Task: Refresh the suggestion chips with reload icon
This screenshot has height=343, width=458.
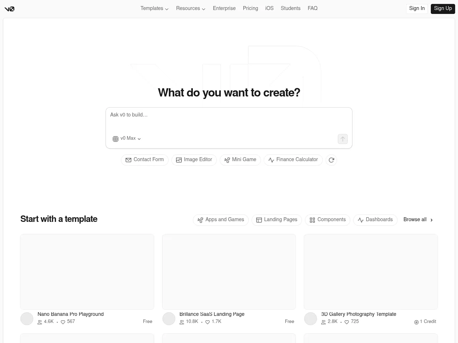Action: point(331,160)
